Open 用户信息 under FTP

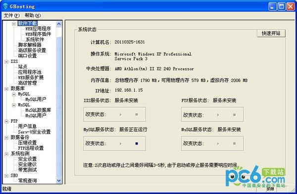[x=27, y=126]
